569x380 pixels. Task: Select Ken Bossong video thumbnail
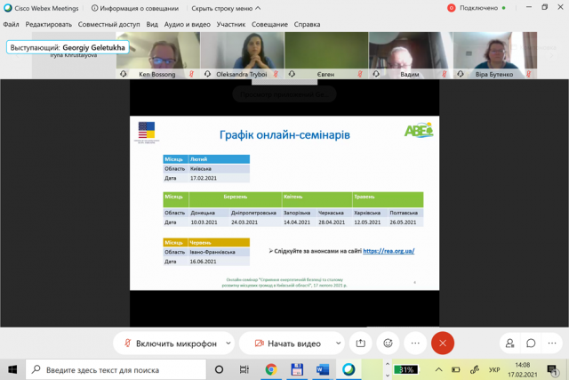tap(158, 55)
